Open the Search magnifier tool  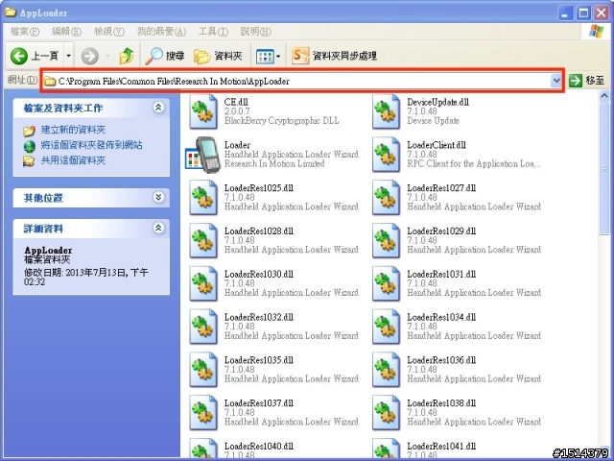[153, 56]
